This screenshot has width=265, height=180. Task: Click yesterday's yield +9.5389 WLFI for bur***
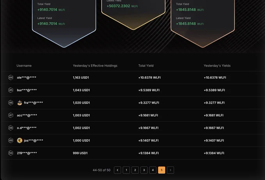tap(214, 90)
